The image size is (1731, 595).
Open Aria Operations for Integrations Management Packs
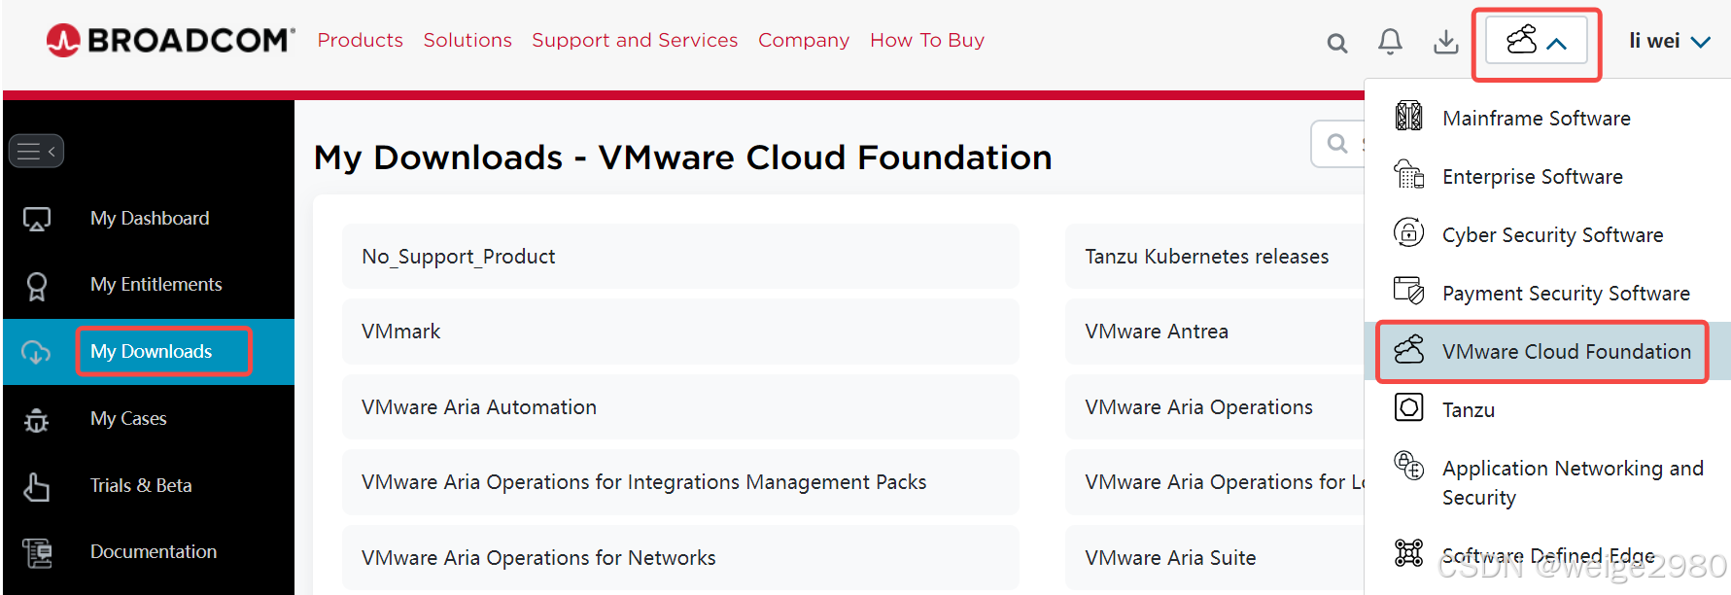click(680, 482)
